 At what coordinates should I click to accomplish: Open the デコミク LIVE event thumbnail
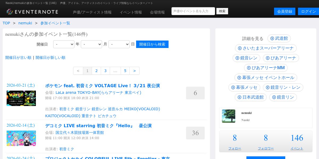(21, 138)
